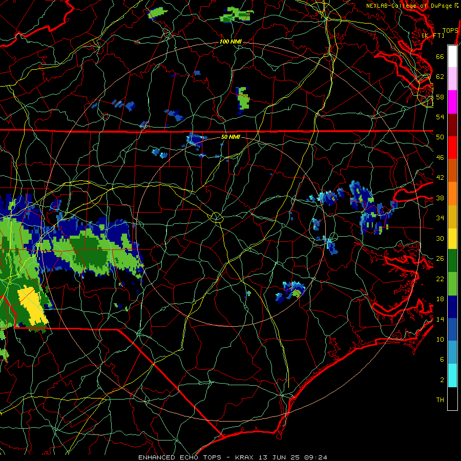
Task: Select the black TH legend swatch
Action: (452, 399)
